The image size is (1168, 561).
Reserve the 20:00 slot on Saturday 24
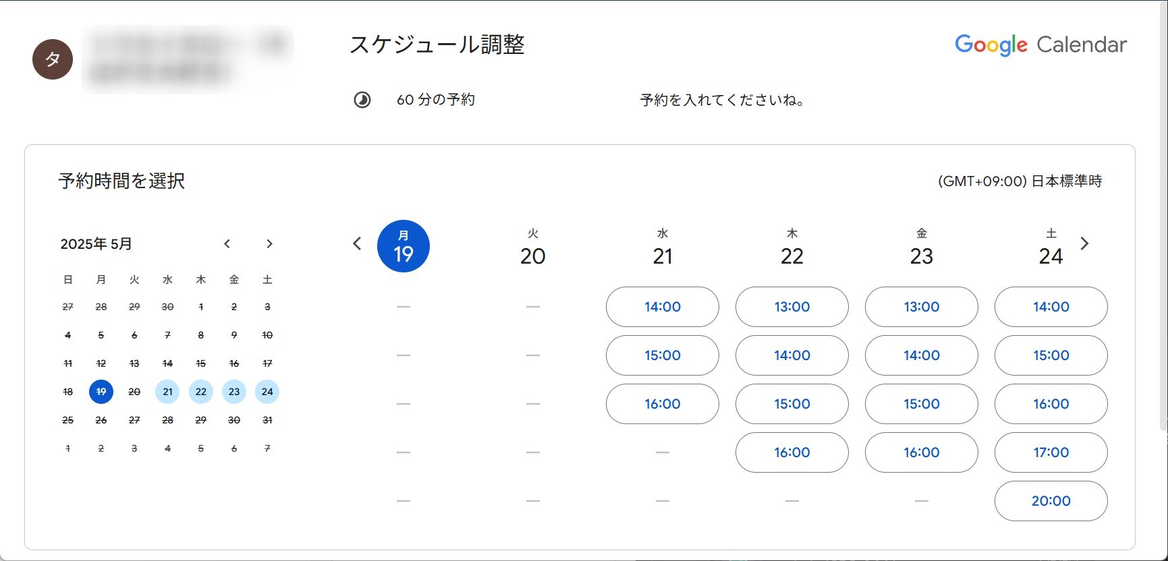[1051, 501]
